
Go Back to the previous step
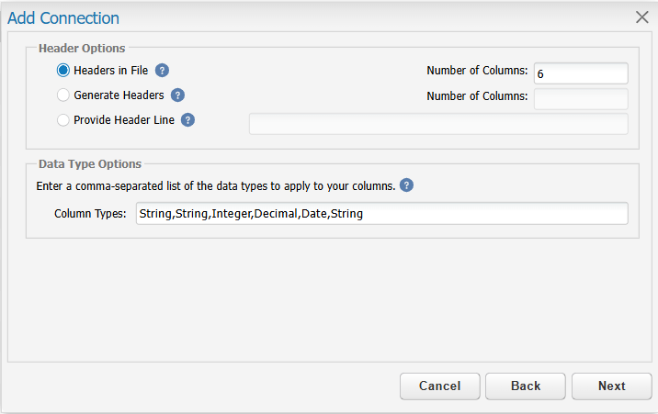click(x=526, y=386)
